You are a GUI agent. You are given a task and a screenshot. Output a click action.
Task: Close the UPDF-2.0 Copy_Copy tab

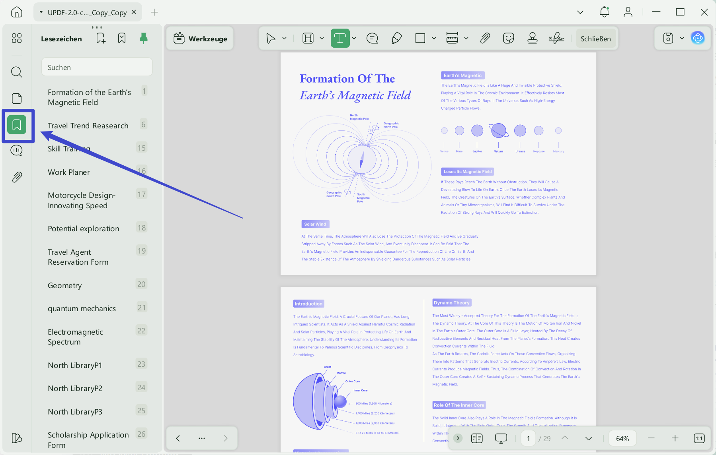(134, 12)
